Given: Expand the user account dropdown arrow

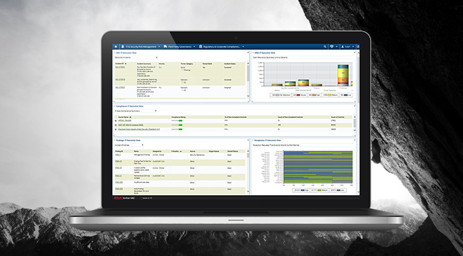Looking at the screenshot, I should (x=353, y=47).
